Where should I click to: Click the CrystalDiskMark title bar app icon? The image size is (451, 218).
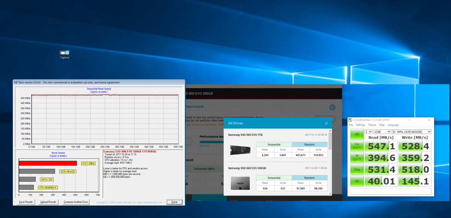click(x=350, y=120)
